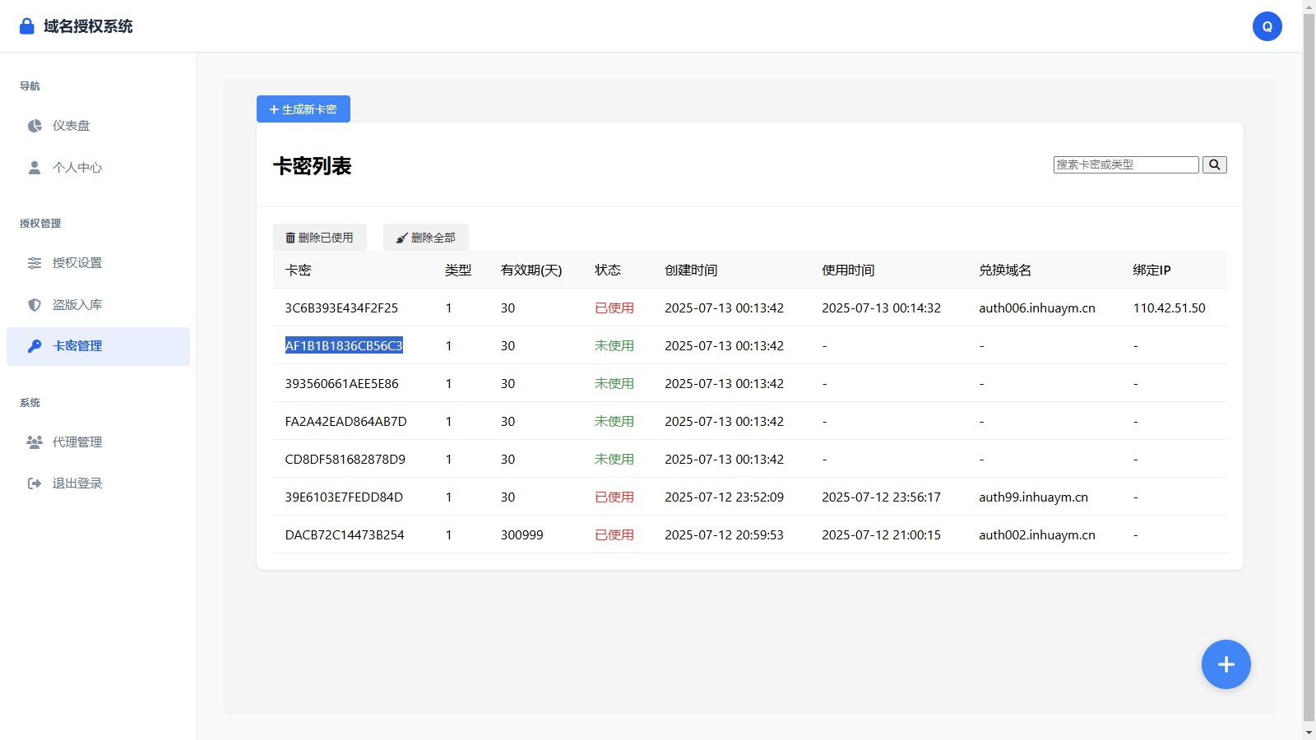The height and width of the screenshot is (740, 1316).
Task: Click the lock logo beside 域名授权系统
Action: [25, 25]
